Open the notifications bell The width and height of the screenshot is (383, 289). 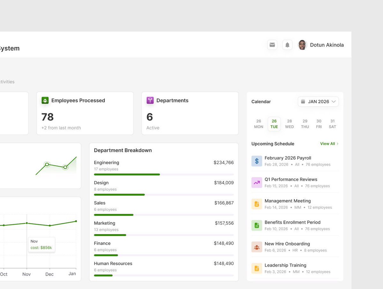[x=287, y=45]
